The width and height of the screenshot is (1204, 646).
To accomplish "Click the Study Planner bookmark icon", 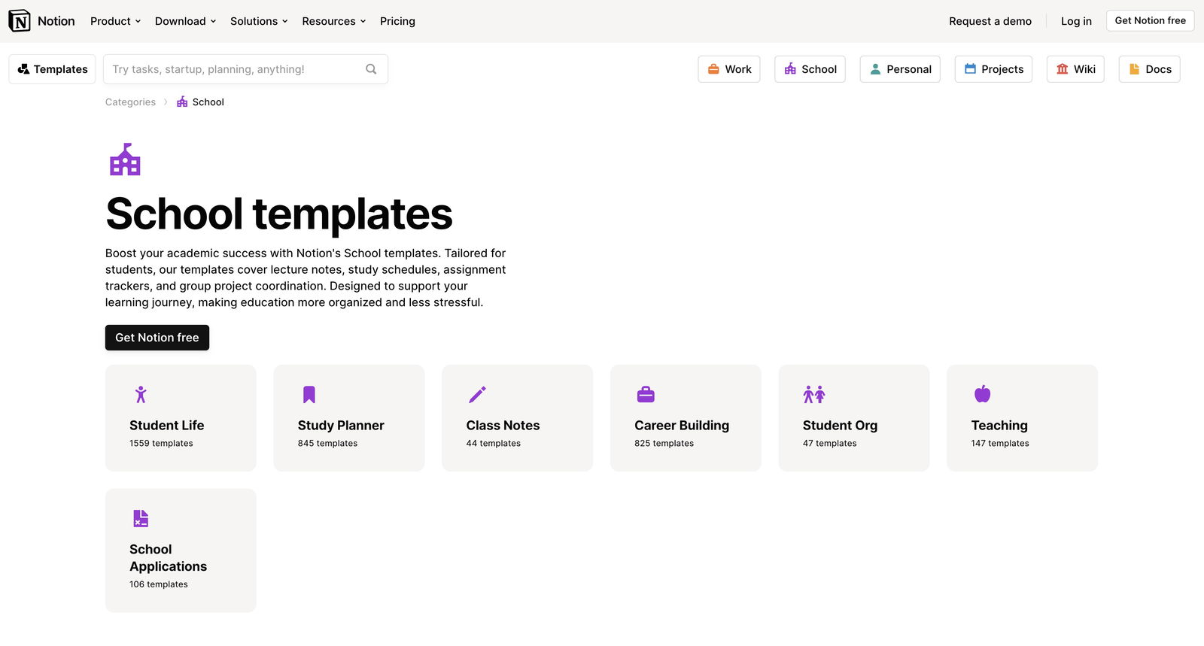I will point(309,395).
